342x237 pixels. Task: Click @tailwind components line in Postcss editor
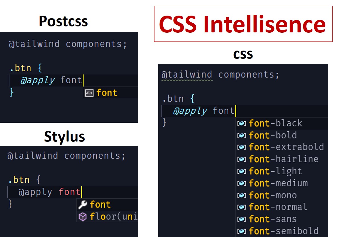[x=68, y=44]
